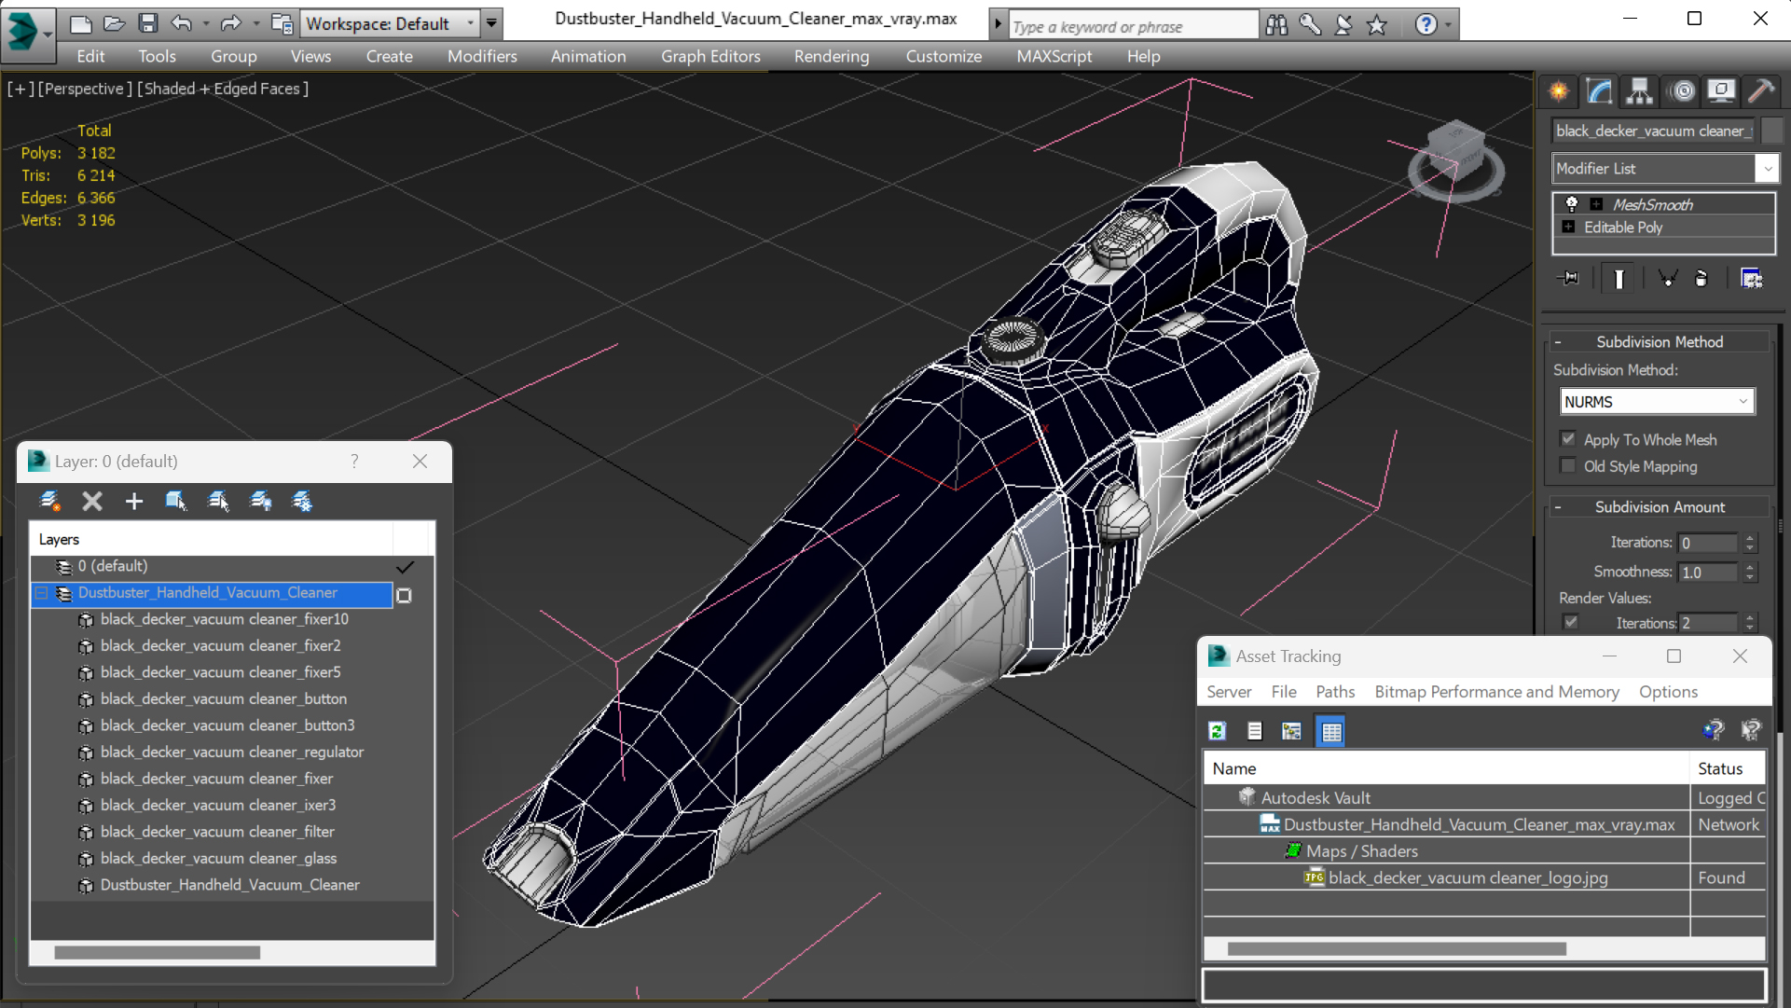The image size is (1791, 1008).
Task: Select black_decker_vacuum cleaner_regulator layer item
Action: tap(232, 752)
